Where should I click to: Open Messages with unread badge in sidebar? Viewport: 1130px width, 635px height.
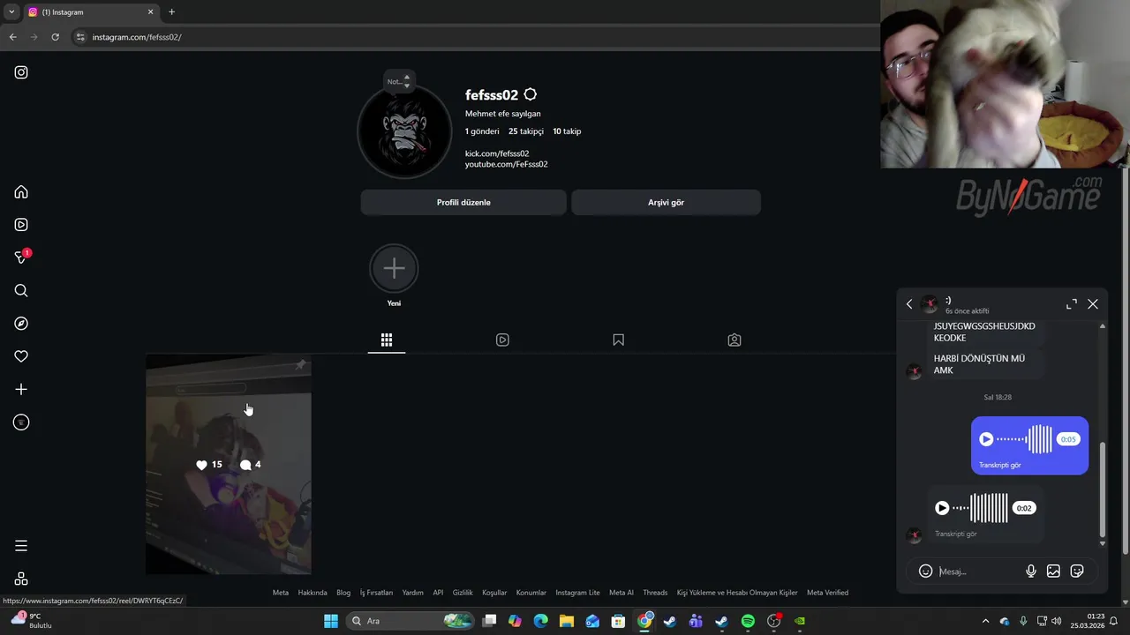click(22, 258)
